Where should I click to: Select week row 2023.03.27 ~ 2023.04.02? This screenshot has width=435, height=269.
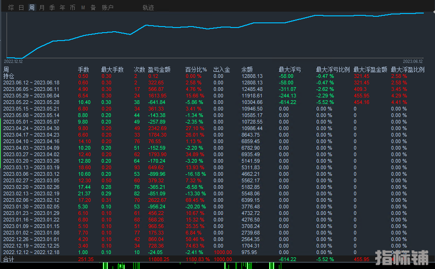coord(31,154)
